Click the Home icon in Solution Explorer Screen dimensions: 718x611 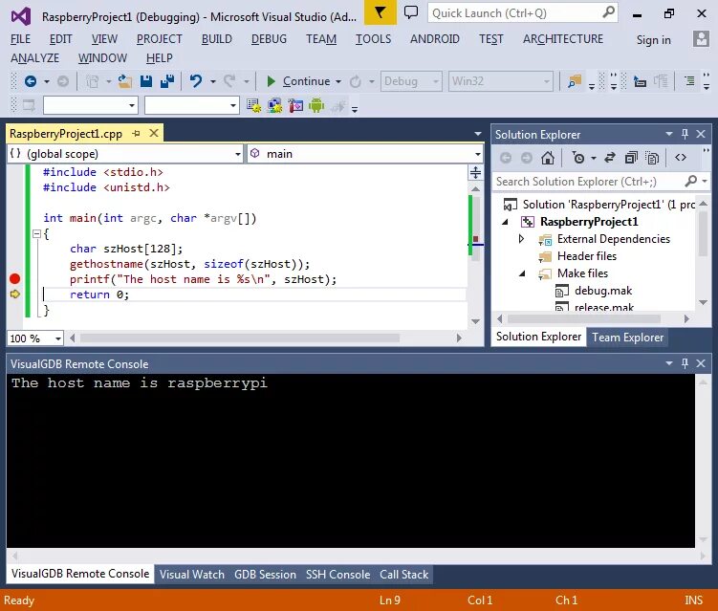coord(548,158)
